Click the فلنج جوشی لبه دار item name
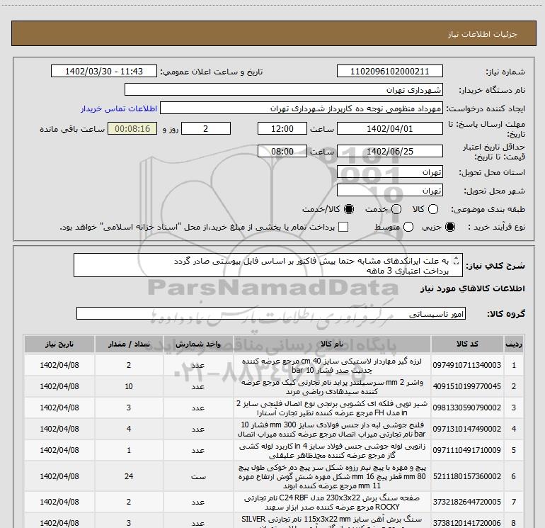Viewport: 545px width, 528px height. click(332, 429)
